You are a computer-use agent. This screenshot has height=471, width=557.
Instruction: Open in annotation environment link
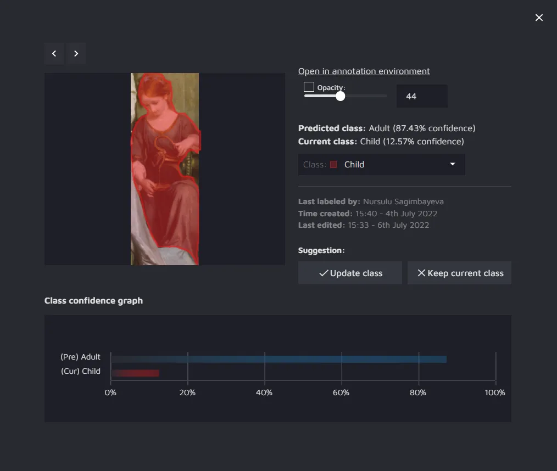364,71
